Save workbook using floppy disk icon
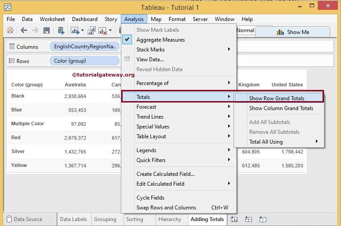Image resolution: width=341 pixels, height=226 pixels. click(x=47, y=30)
